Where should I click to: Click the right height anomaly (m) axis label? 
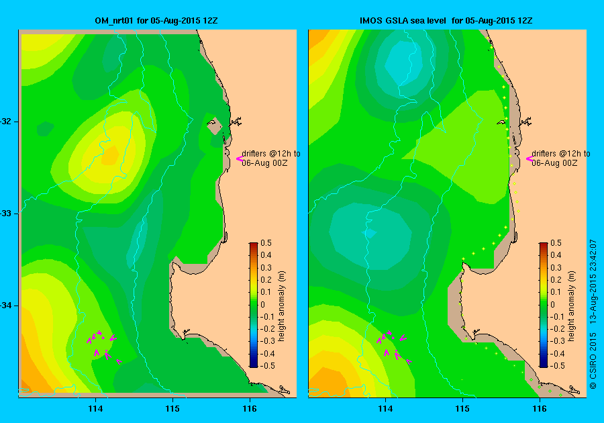pyautogui.click(x=571, y=306)
